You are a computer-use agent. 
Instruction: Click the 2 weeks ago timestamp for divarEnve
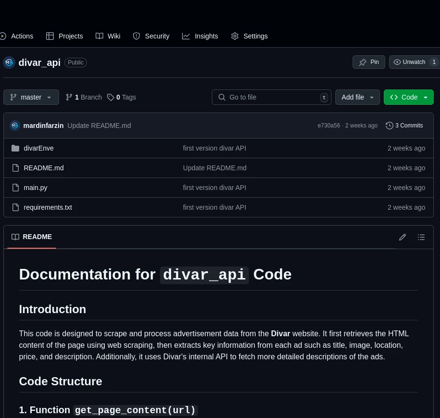[x=406, y=148]
